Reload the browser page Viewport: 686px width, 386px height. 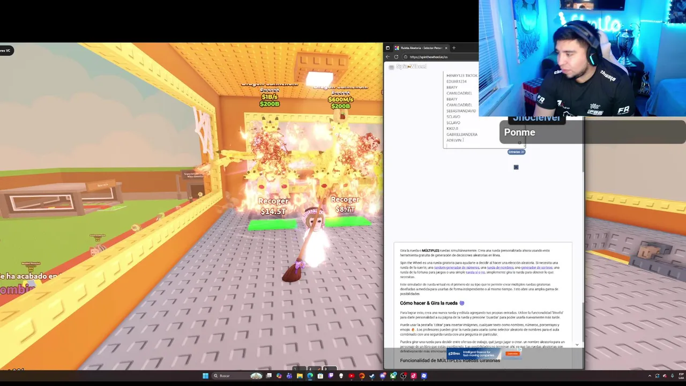point(396,57)
